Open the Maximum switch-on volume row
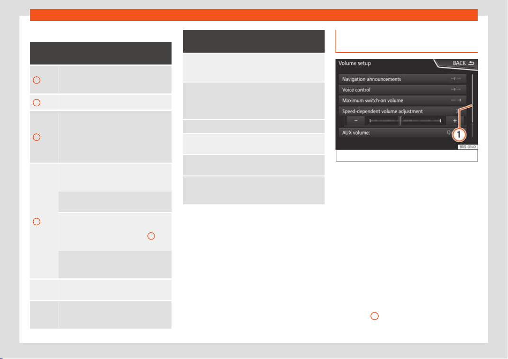Screen dimensions: 508x359 click(402, 100)
